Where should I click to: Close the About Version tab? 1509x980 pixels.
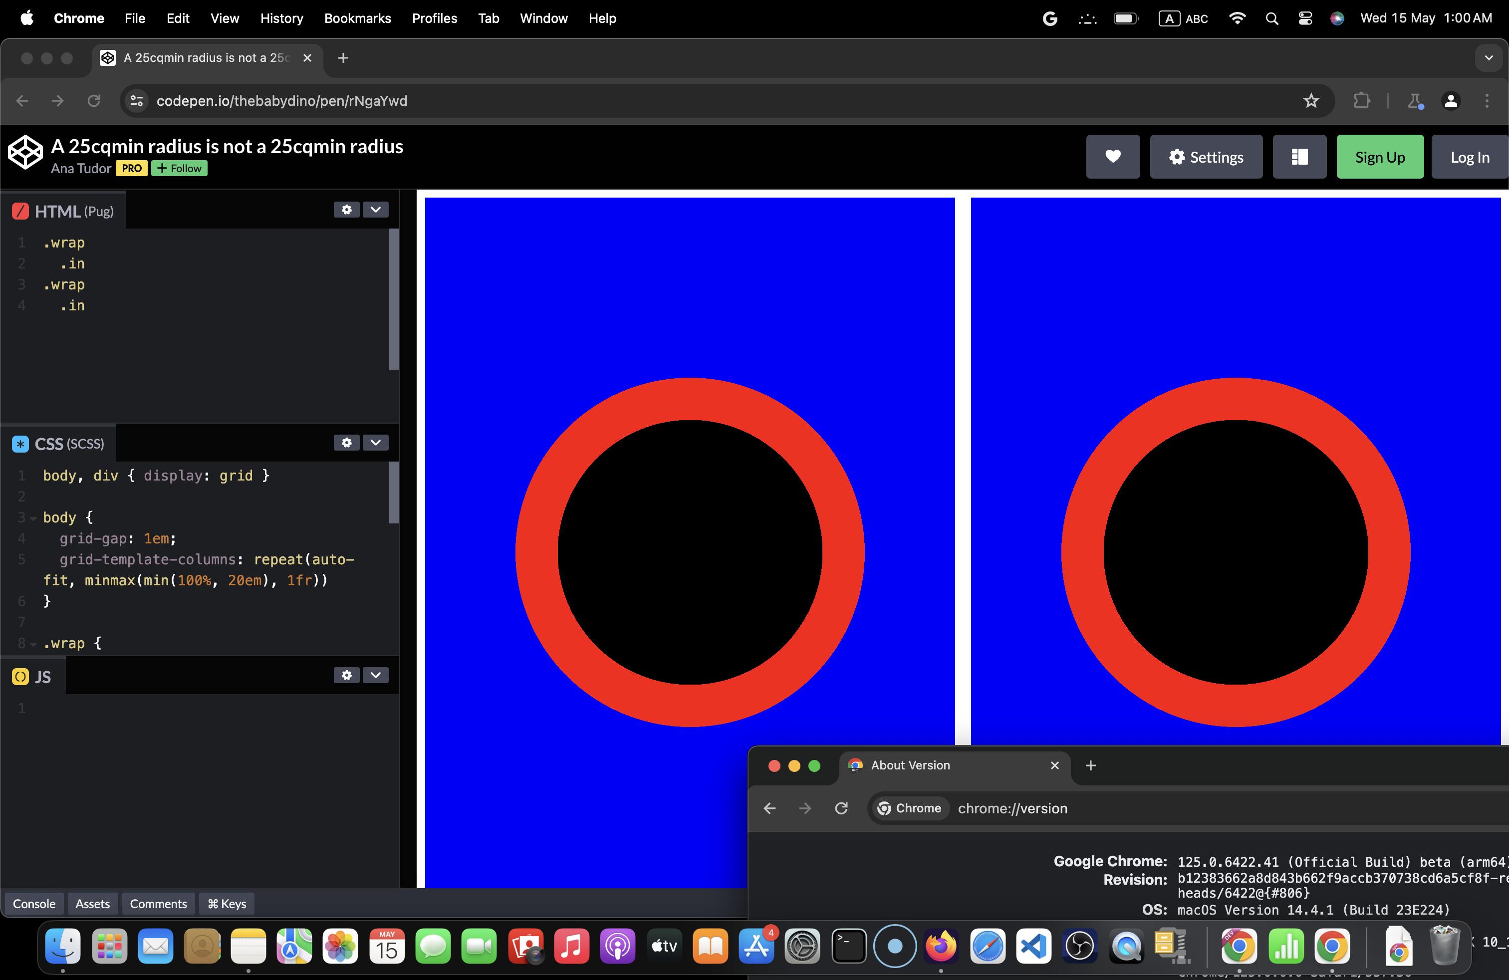click(1055, 765)
